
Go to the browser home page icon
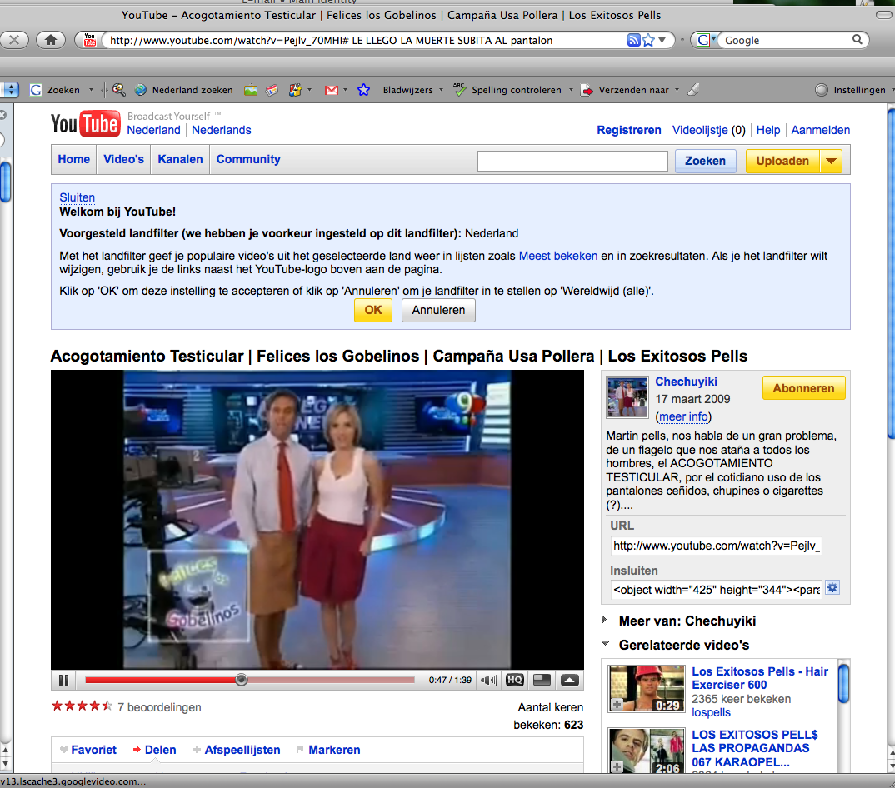click(51, 40)
